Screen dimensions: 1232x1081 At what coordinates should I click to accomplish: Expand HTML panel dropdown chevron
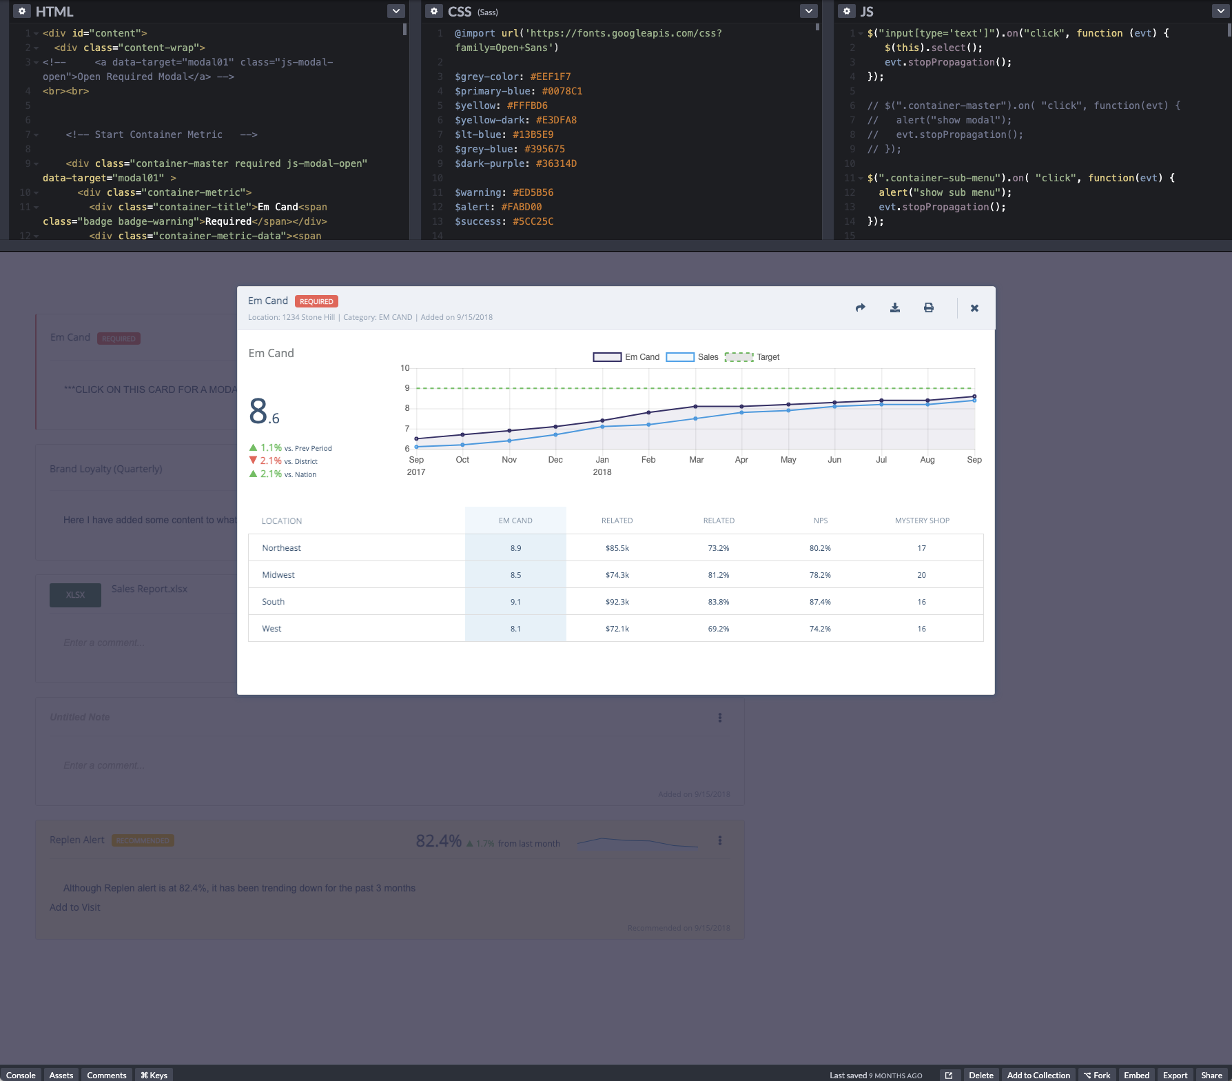[396, 11]
